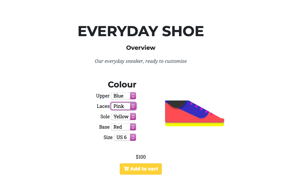Click the purple arrows on Size select
This screenshot has width=281, height=193.
coord(133,138)
